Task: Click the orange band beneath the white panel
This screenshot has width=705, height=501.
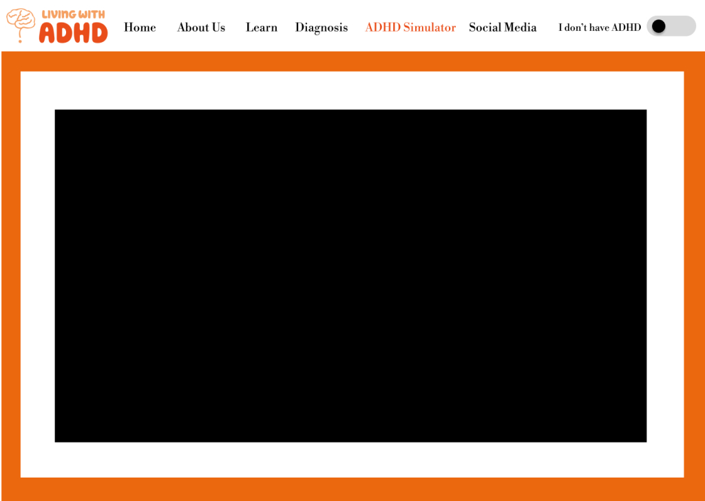Action: click(350, 489)
